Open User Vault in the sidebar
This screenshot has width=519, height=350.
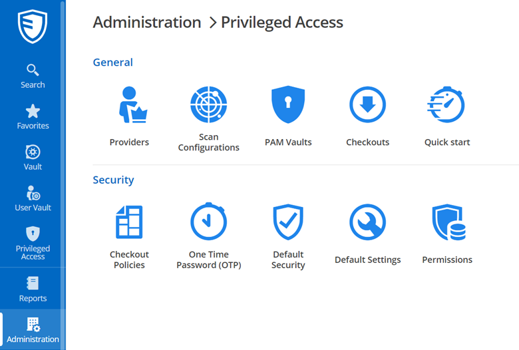pyautogui.click(x=33, y=198)
